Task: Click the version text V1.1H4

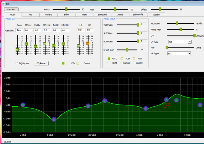Action: 7,142
